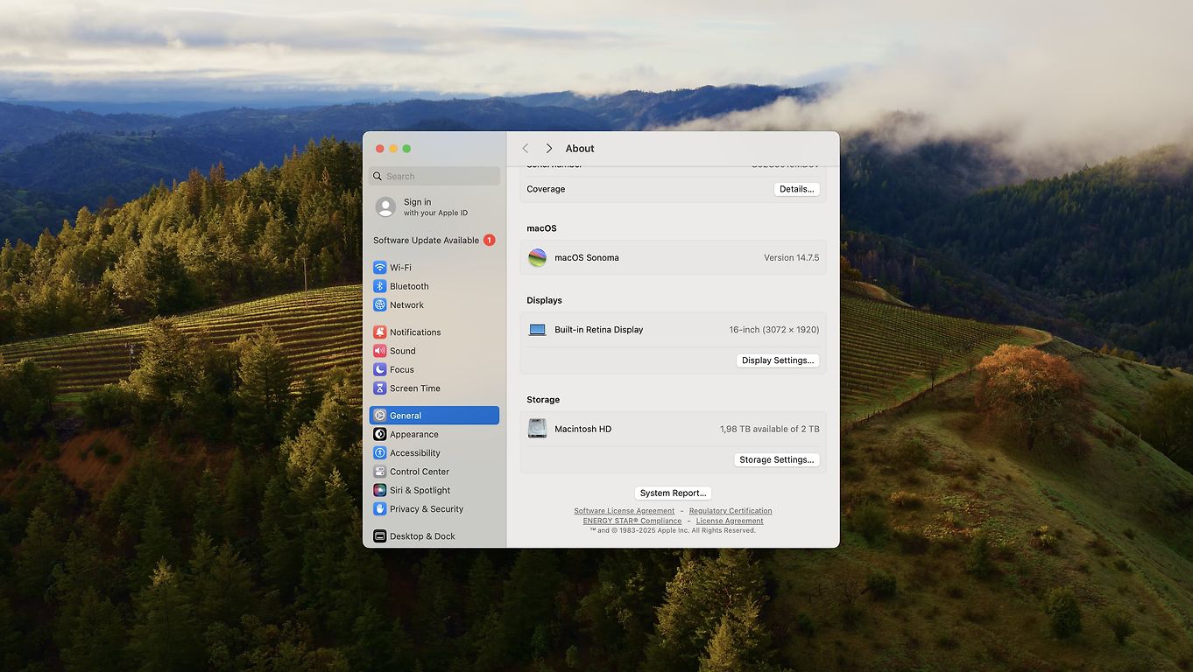Click the Screen Time hourglass icon
Viewport: 1193px width, 672px height.
379,388
